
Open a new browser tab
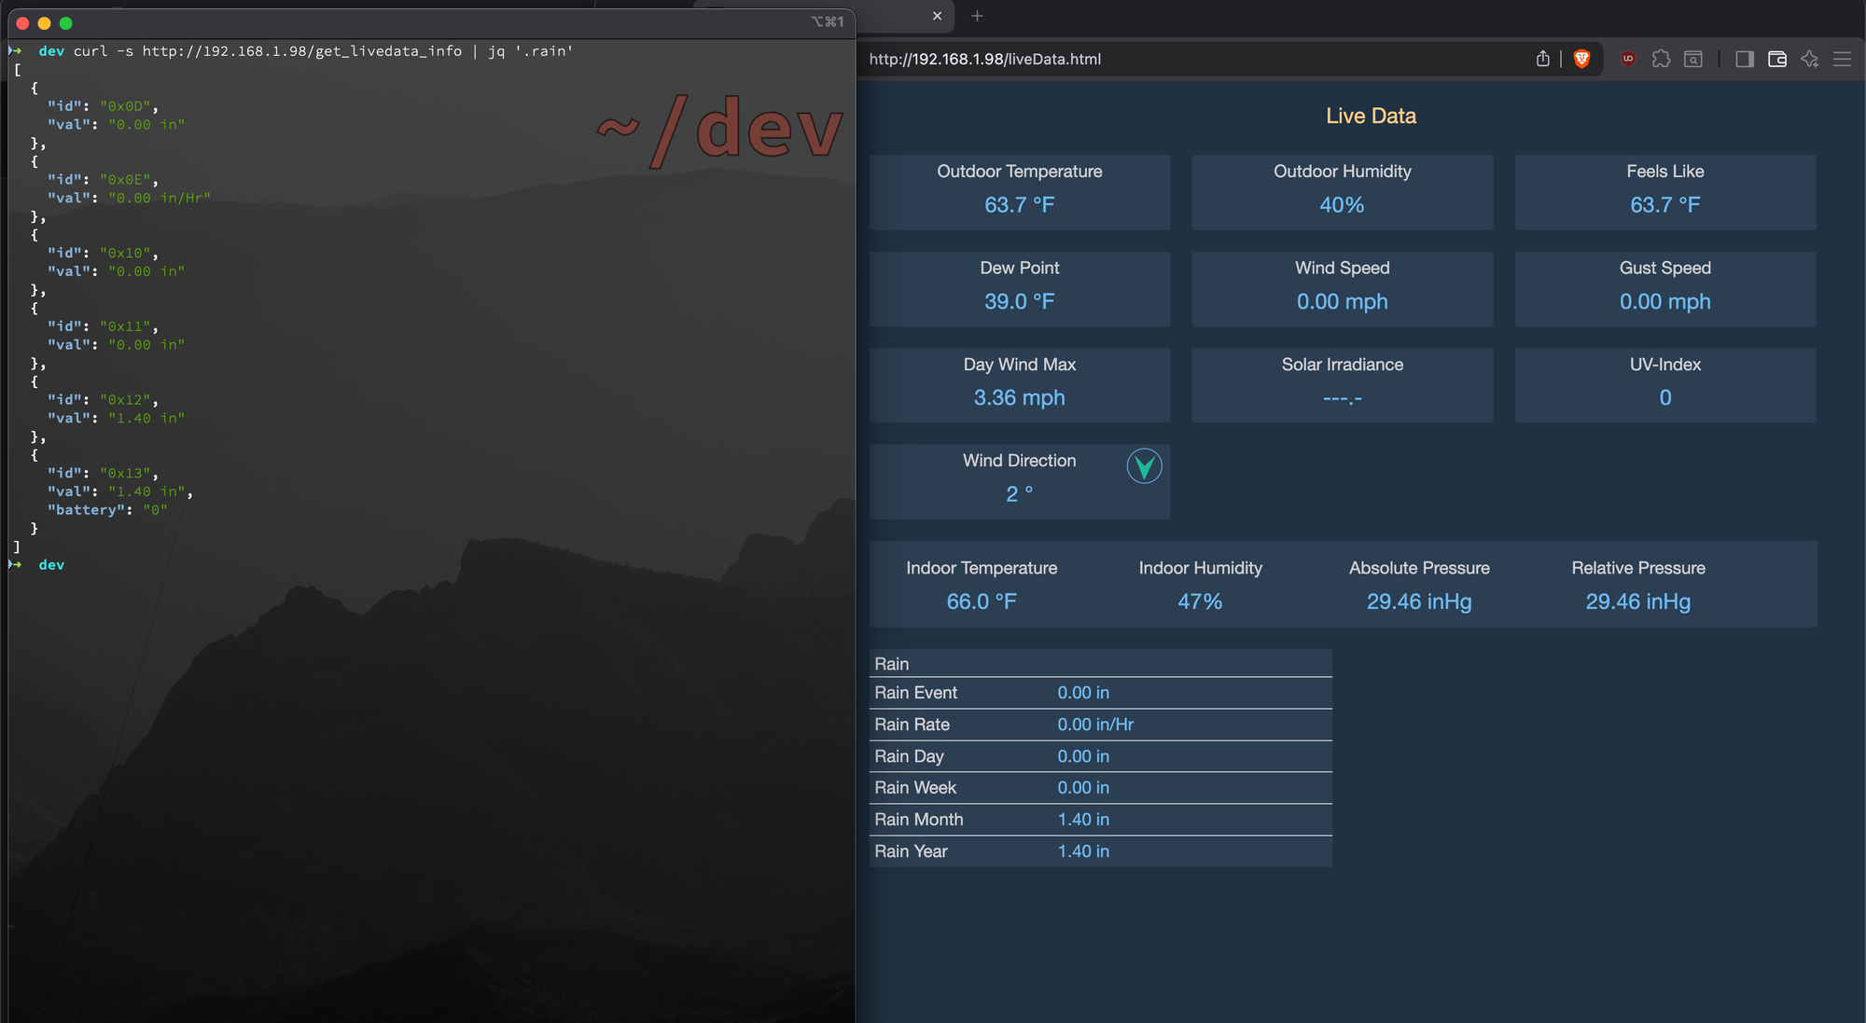pos(977,16)
